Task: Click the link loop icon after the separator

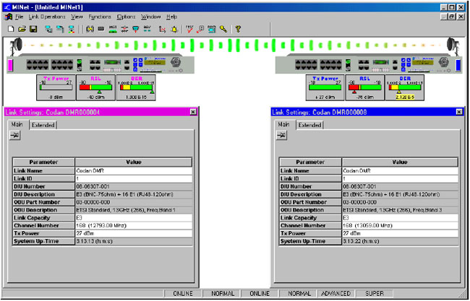Action: point(90,29)
